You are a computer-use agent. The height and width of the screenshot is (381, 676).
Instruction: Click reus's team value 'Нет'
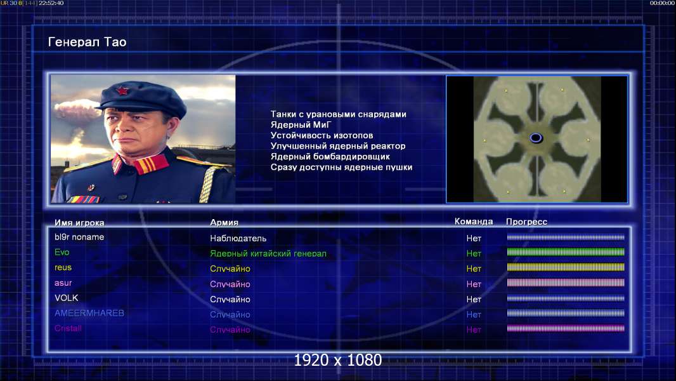[x=474, y=269]
